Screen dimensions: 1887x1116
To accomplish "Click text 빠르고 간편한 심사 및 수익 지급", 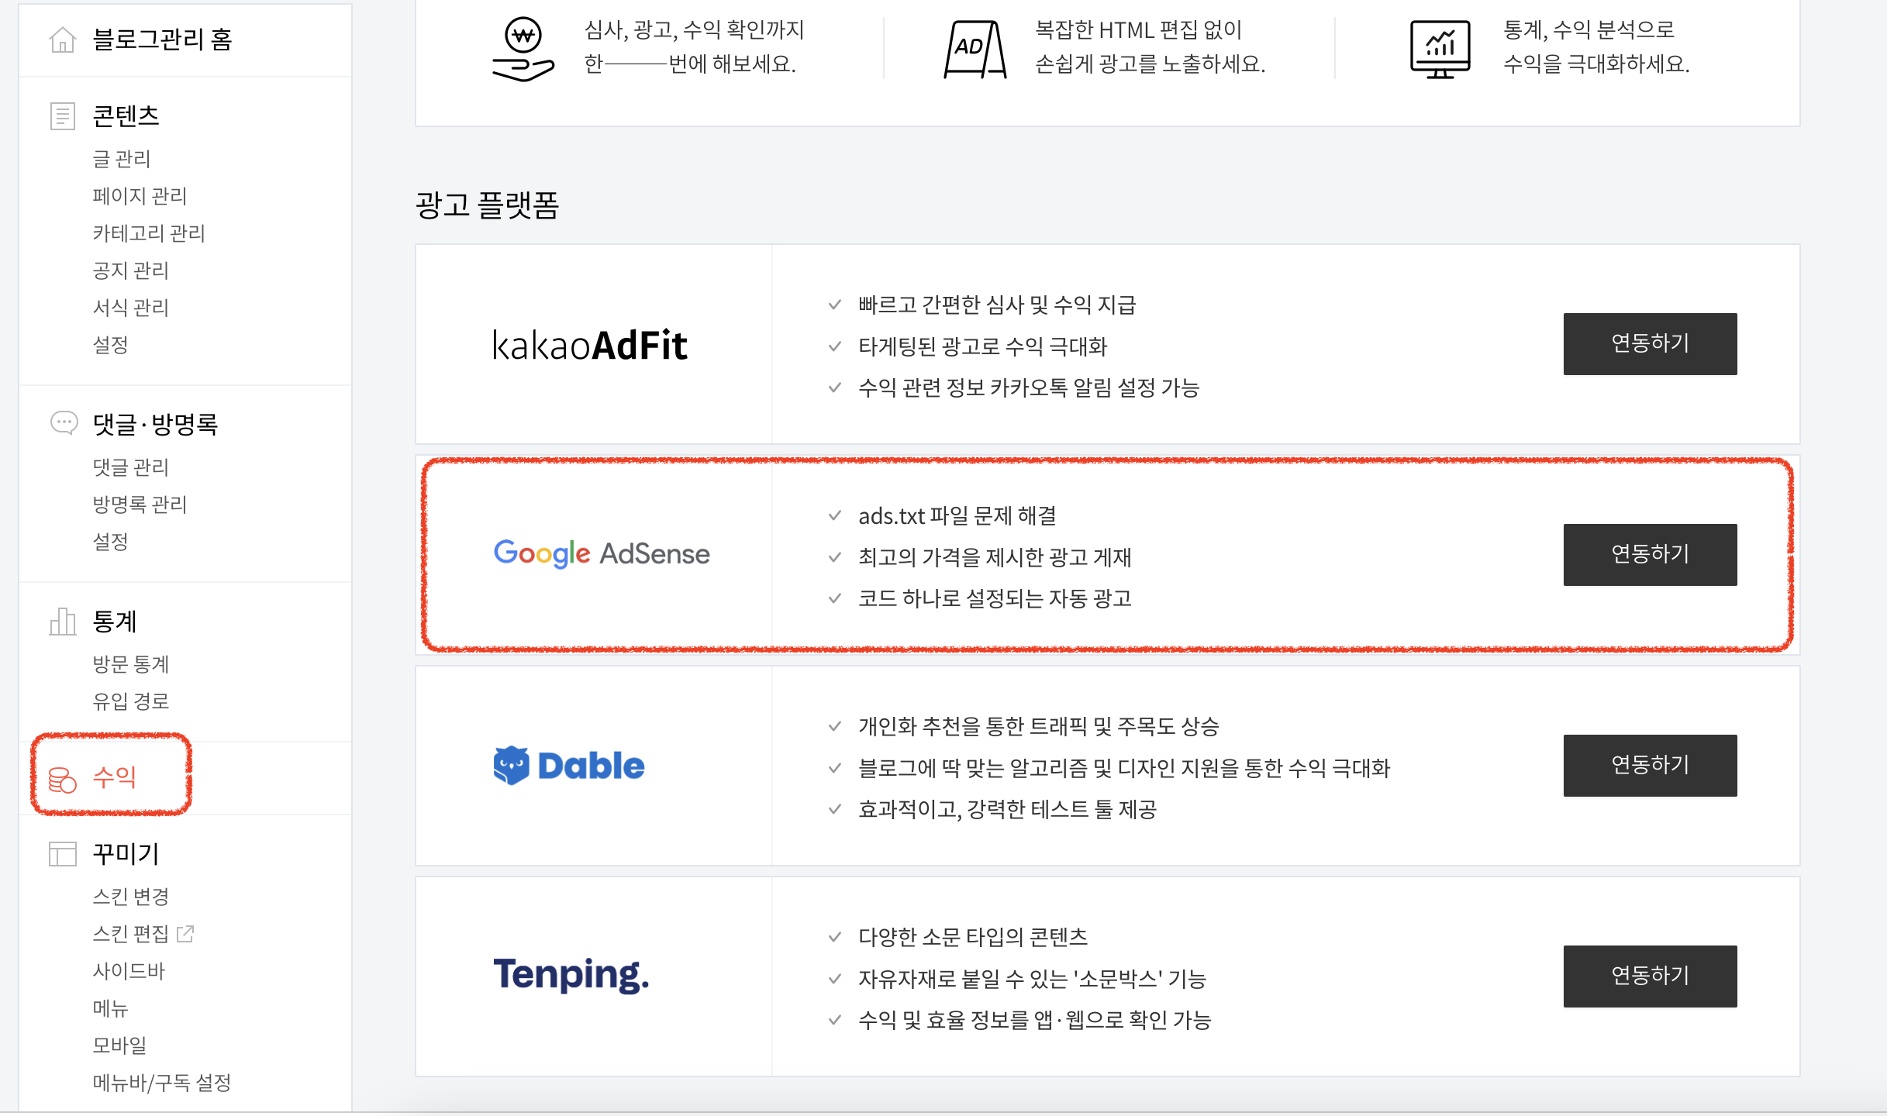I will [997, 305].
